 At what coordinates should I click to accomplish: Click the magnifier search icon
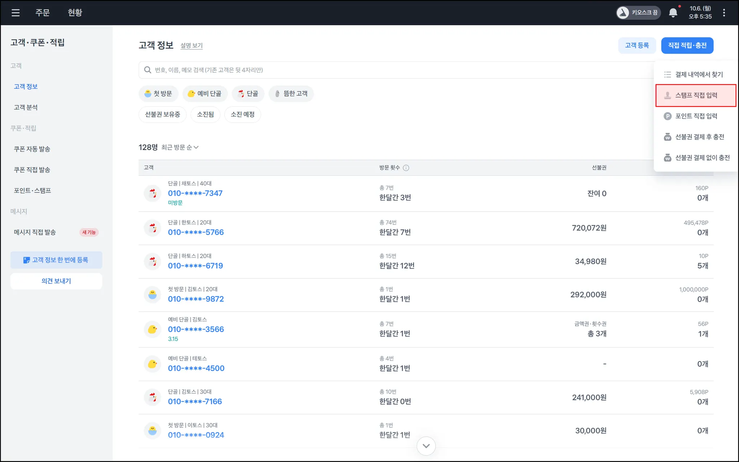(148, 70)
